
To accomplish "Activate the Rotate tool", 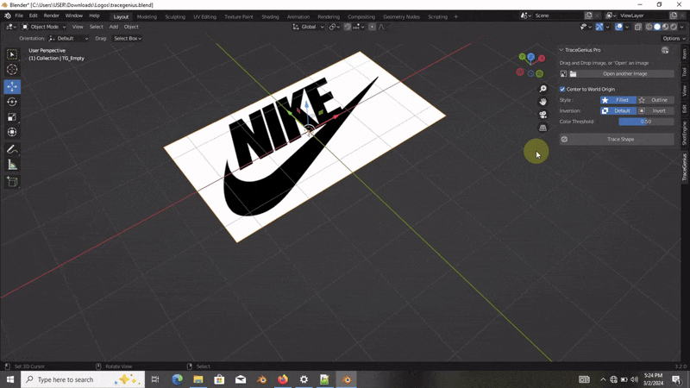I will click(12, 102).
